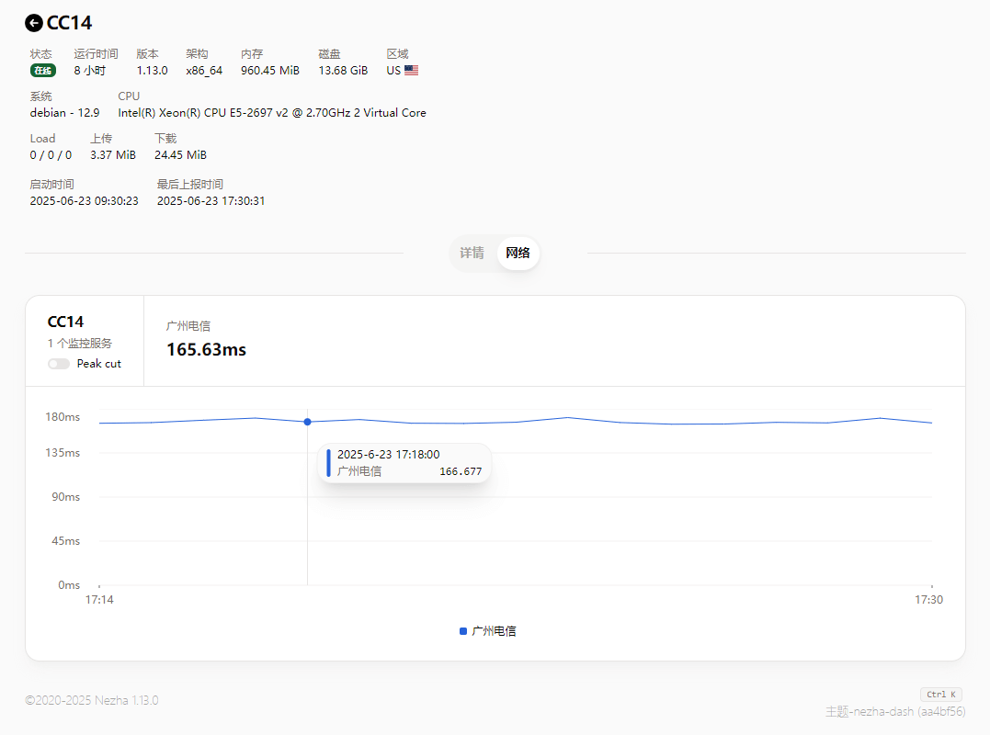Click the green online status badge
990x735 pixels.
click(42, 71)
